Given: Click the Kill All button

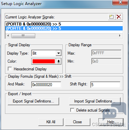Looking at the screenshot, I should [x=51, y=122].
